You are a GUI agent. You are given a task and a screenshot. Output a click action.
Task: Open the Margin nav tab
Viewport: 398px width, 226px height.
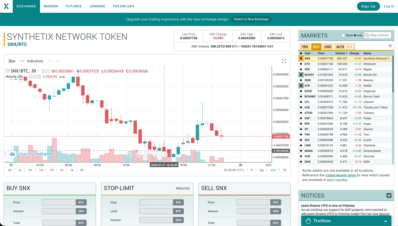(51, 6)
